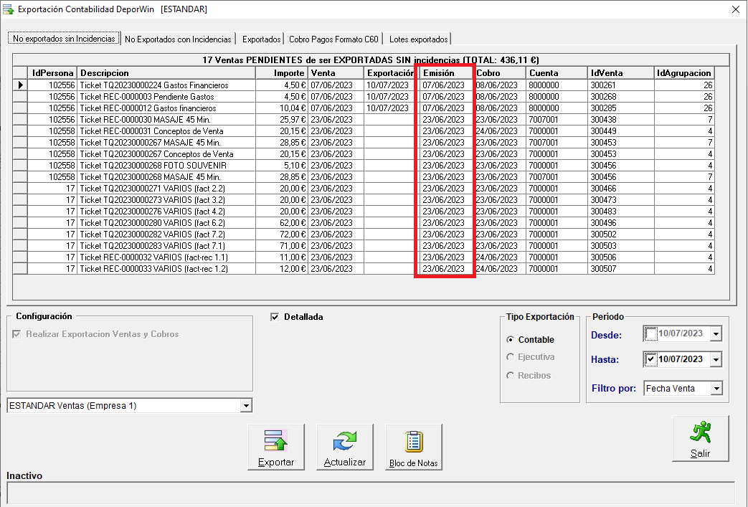Click the Inactivo status text box
This screenshot has height=507, width=748.
(371, 493)
